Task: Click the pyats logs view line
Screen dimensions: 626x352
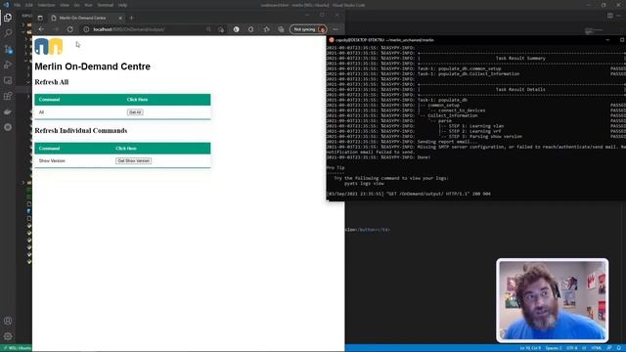Action: click(364, 183)
